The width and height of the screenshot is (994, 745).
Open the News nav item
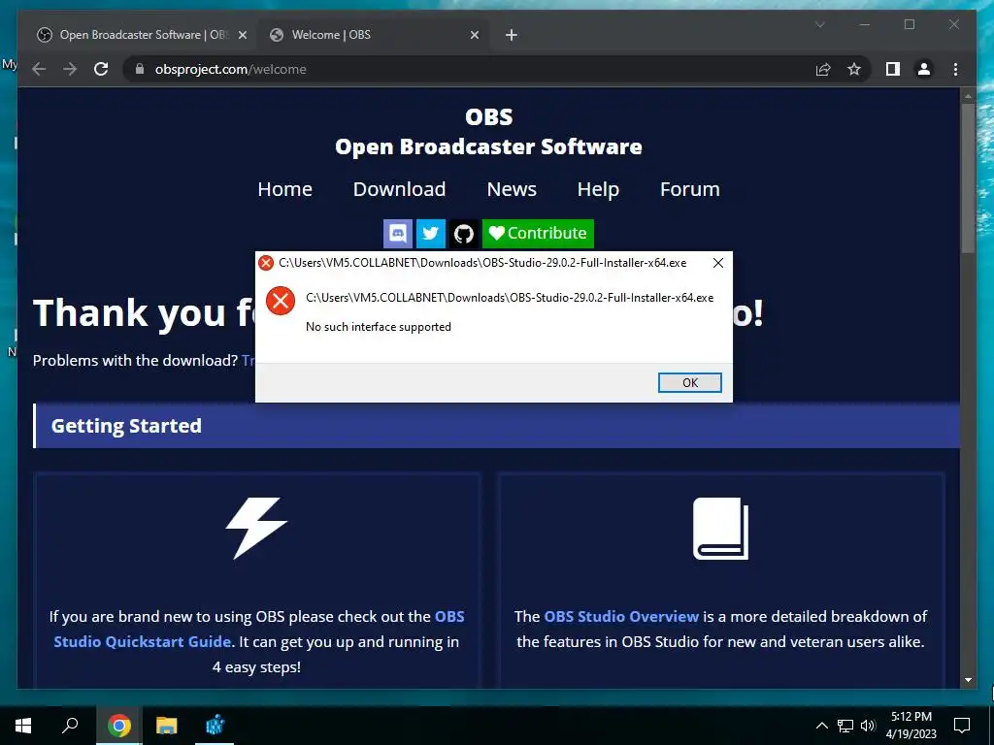512,189
